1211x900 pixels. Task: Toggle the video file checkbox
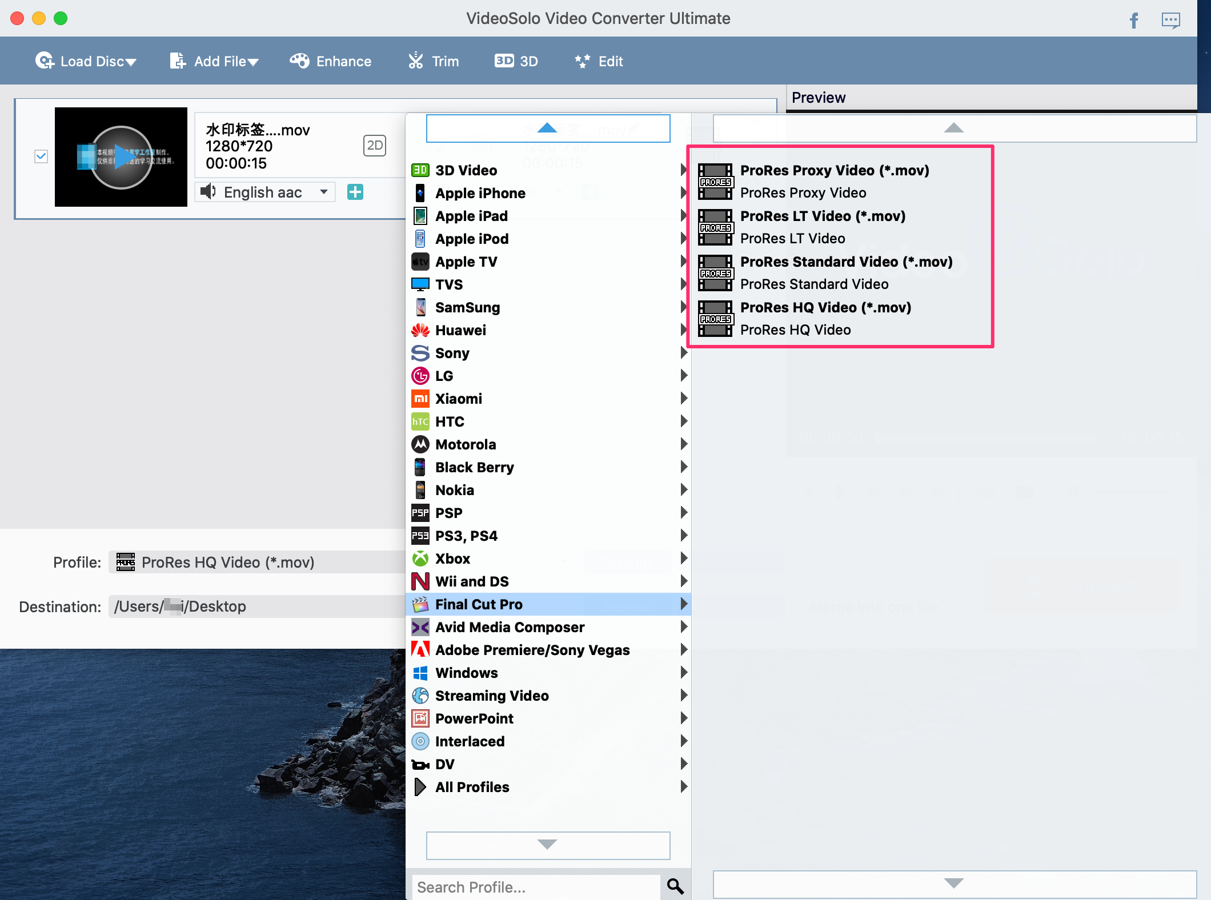click(41, 156)
